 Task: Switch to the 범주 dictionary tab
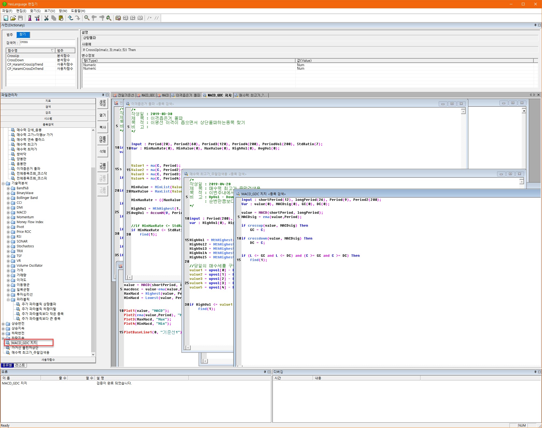click(10, 35)
